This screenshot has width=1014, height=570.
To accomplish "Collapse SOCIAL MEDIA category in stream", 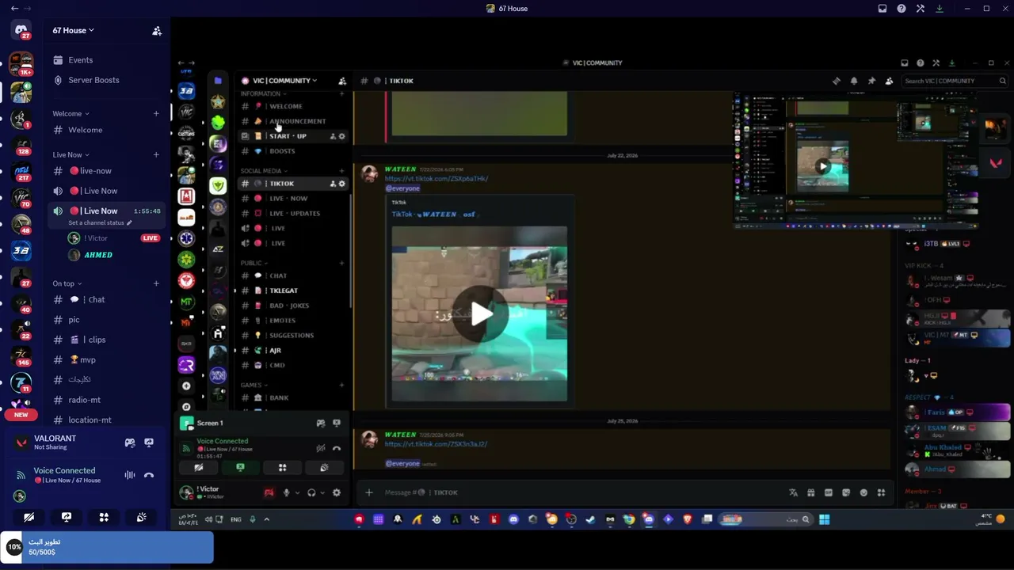I will click(x=263, y=171).
